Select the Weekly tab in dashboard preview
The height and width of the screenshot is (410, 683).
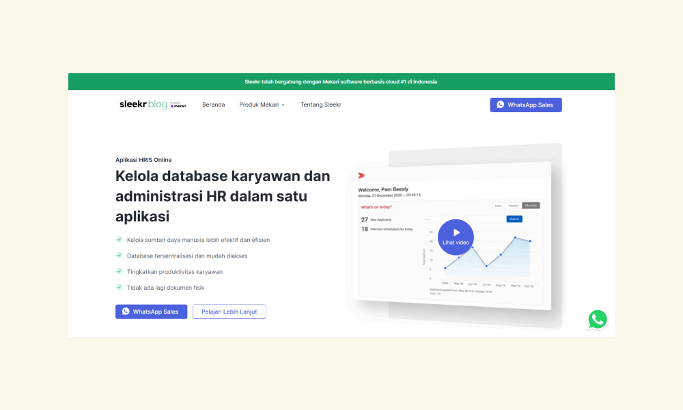(514, 206)
